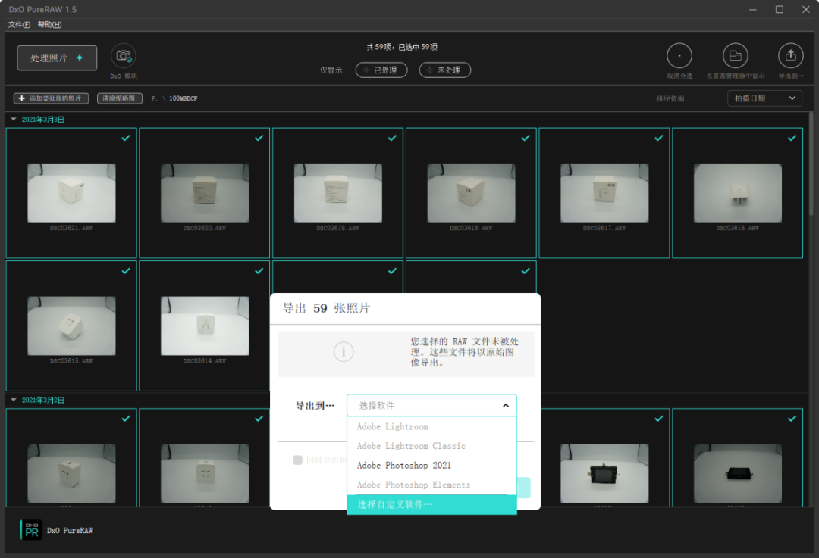Viewport: 819px width, 558px height.
Task: Open the DxO 模块 camera module icon
Action: click(124, 56)
